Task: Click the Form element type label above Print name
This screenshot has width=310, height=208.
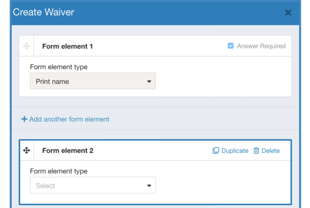Action: [x=59, y=67]
